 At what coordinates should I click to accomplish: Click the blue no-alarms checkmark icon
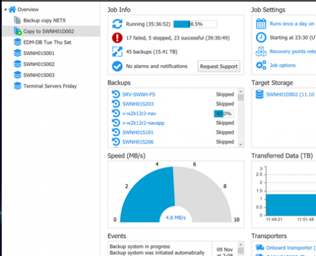117,66
